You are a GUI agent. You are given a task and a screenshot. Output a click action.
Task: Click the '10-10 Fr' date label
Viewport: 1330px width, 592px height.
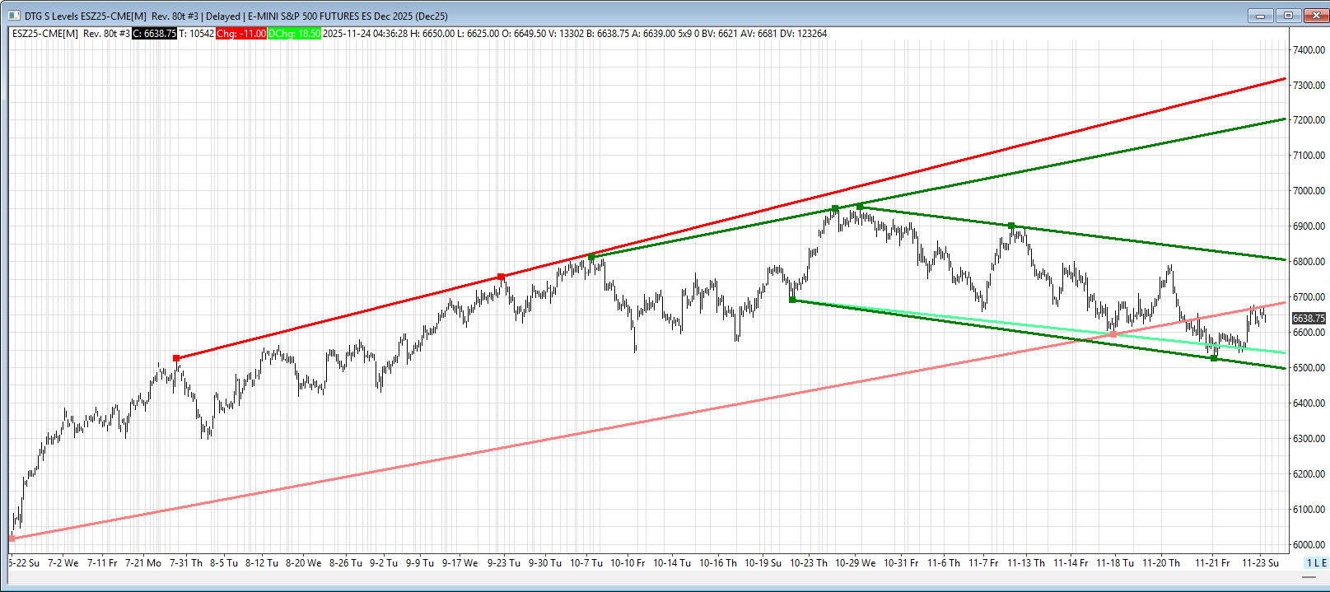(x=628, y=563)
